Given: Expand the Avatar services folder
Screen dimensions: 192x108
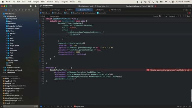Looking at the screenshot, I should pyautogui.click(x=7, y=41).
